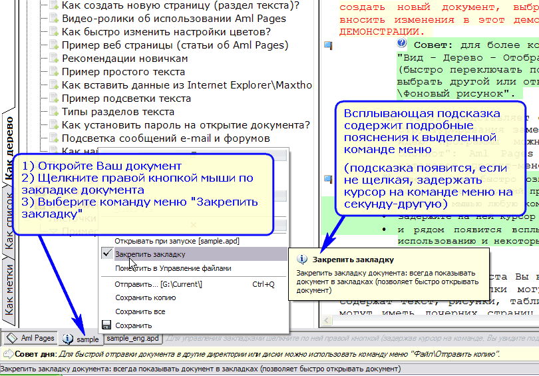Switch tree view to 'Как дерево' vertical tab

pyautogui.click(x=9, y=148)
